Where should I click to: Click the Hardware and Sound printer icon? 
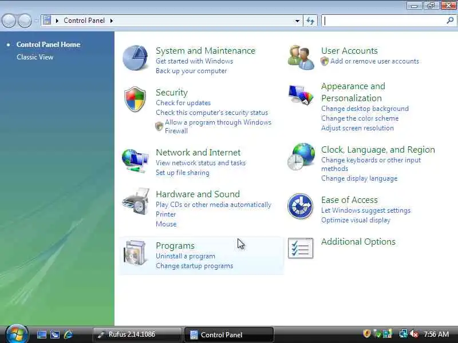[x=136, y=202]
